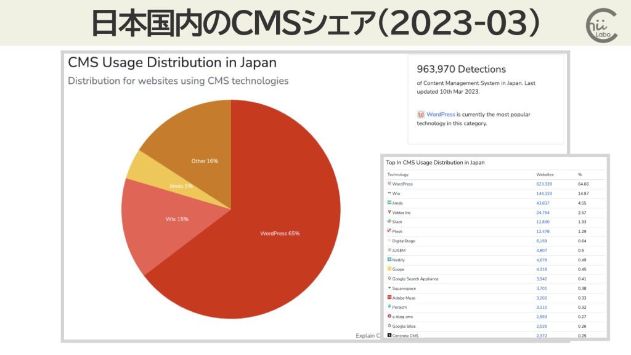This screenshot has width=631, height=355.
Task: Click the Squarespace technology name
Action: coord(404,288)
